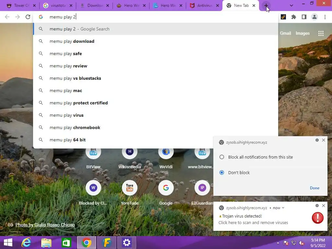The width and height of the screenshot is (332, 249).
Task: Open the orange F app in taskbar
Action: [106, 243]
